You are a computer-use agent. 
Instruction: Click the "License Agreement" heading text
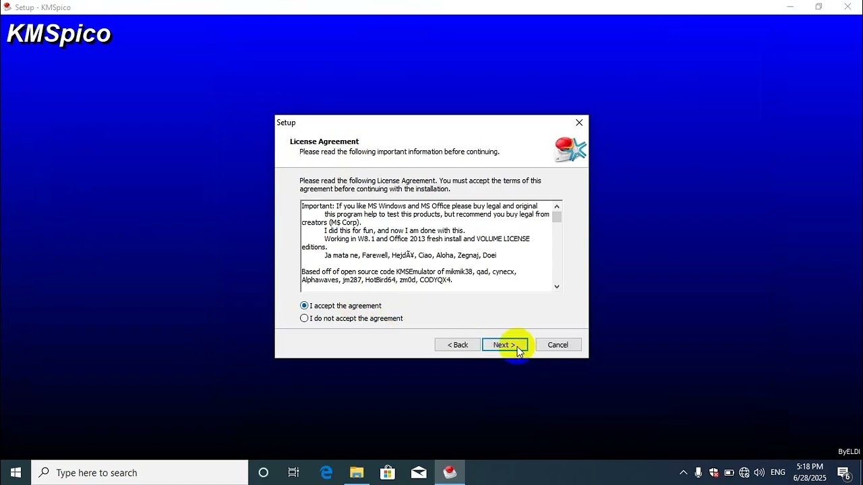click(x=324, y=141)
